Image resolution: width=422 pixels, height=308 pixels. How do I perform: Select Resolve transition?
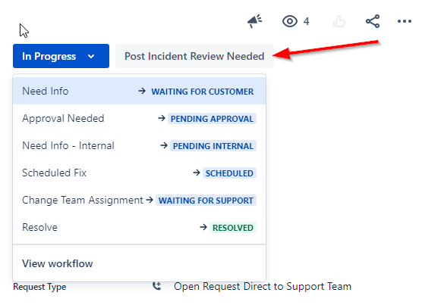pyautogui.click(x=140, y=228)
